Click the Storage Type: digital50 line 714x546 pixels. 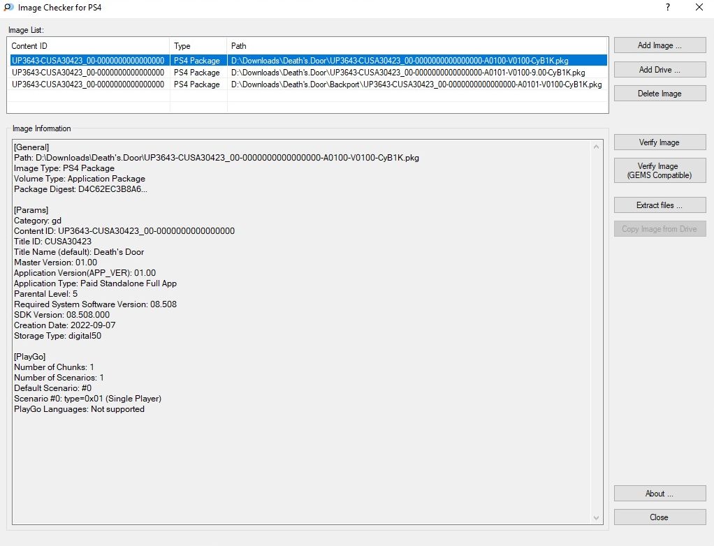point(58,336)
